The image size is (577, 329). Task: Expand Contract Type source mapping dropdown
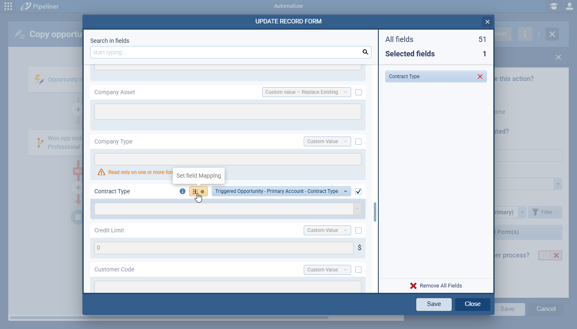281,191
